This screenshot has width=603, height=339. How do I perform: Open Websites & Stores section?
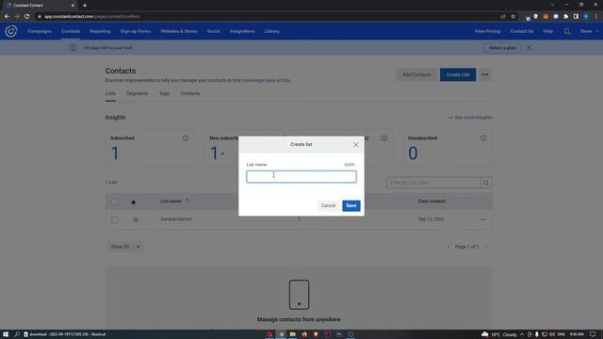coord(178,31)
